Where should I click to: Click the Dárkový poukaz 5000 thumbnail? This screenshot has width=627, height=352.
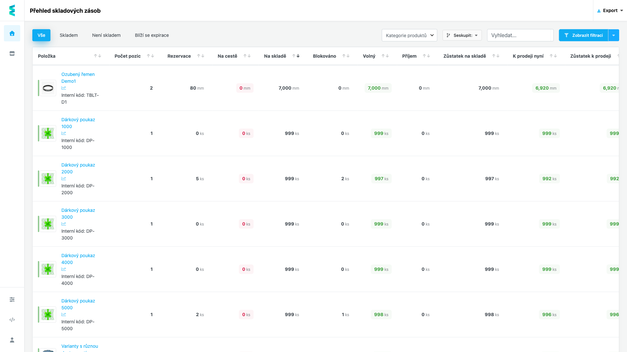48,315
